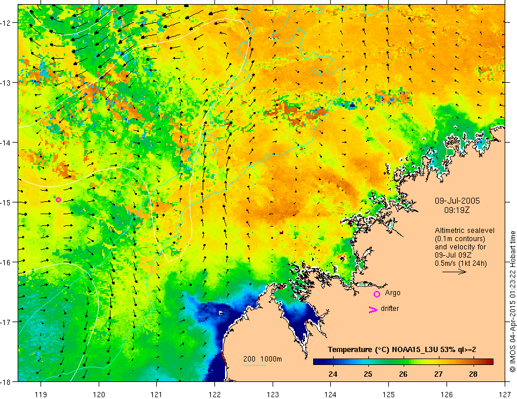The width and height of the screenshot is (517, 399).
Task: Click the 26 label on temperature scale
Action: [x=403, y=374]
